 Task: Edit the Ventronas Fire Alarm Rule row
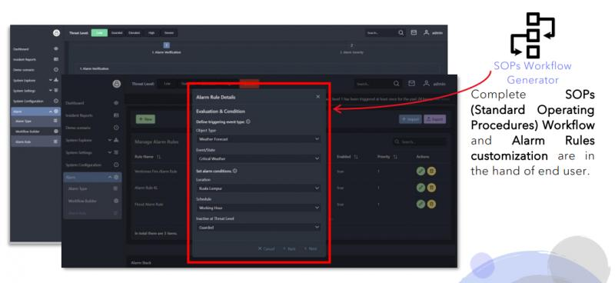point(421,171)
